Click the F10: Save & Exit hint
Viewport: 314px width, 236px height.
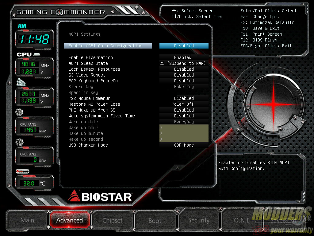(x=260, y=28)
